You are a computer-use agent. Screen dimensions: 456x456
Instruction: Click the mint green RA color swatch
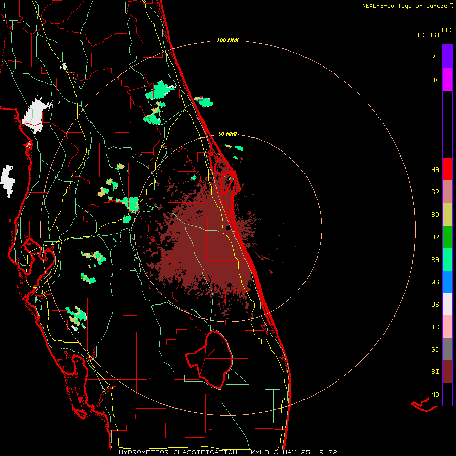[447, 259]
